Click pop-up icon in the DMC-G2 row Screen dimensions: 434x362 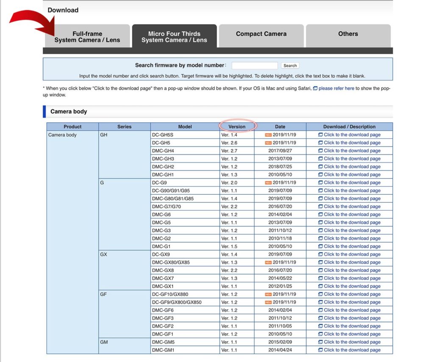click(320, 239)
